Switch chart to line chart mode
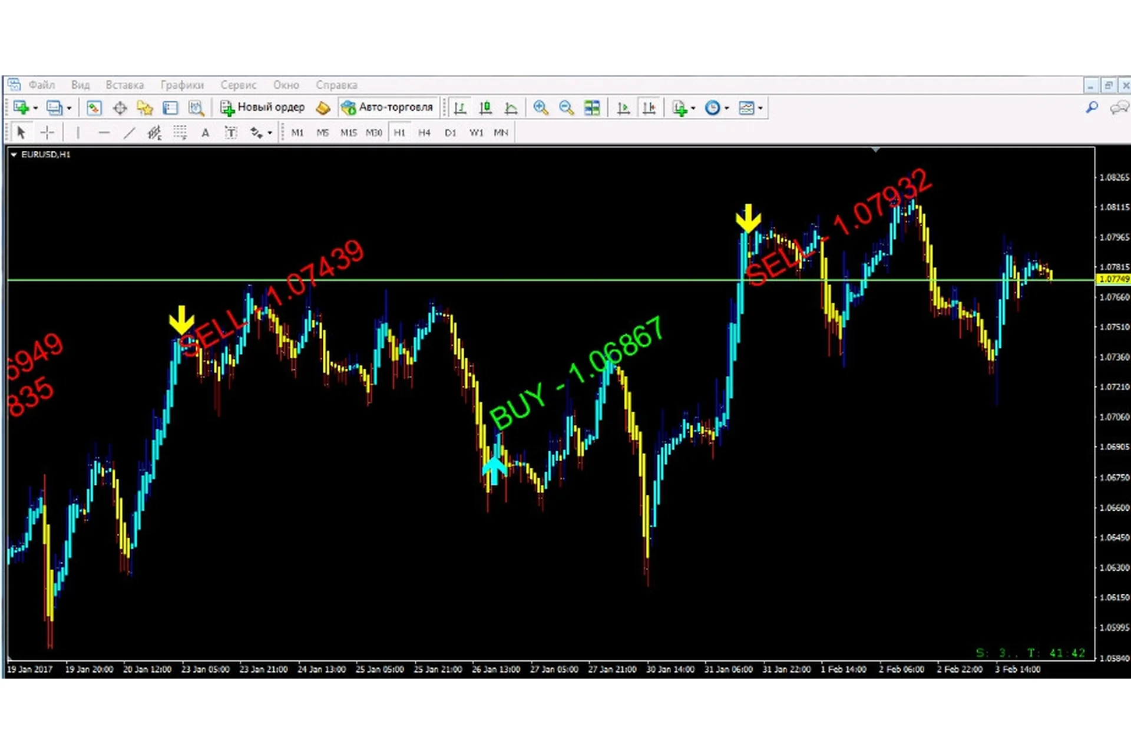Viewport: 1131px width, 754px height. point(511,108)
